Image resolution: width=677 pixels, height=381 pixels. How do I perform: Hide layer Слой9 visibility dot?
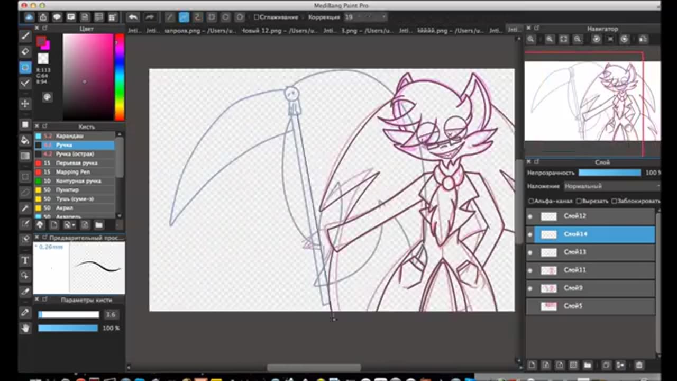(530, 288)
